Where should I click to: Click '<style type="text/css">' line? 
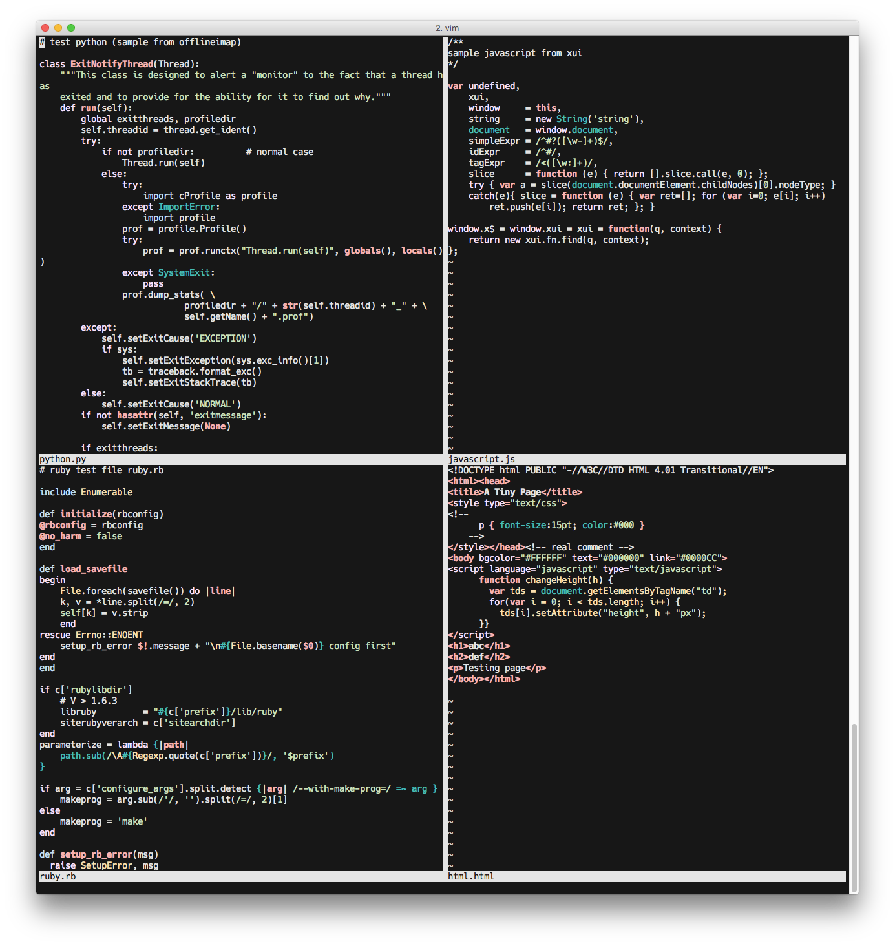(x=507, y=503)
